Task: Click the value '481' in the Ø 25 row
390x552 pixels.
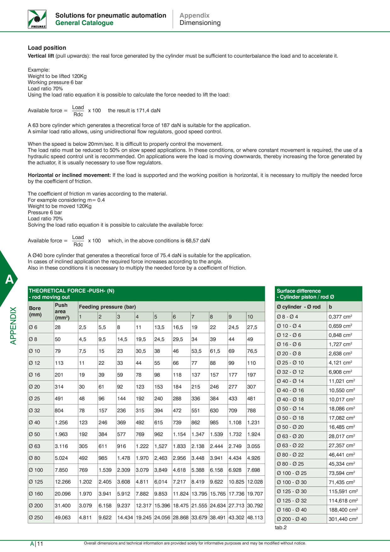Action: (x=251, y=399)
